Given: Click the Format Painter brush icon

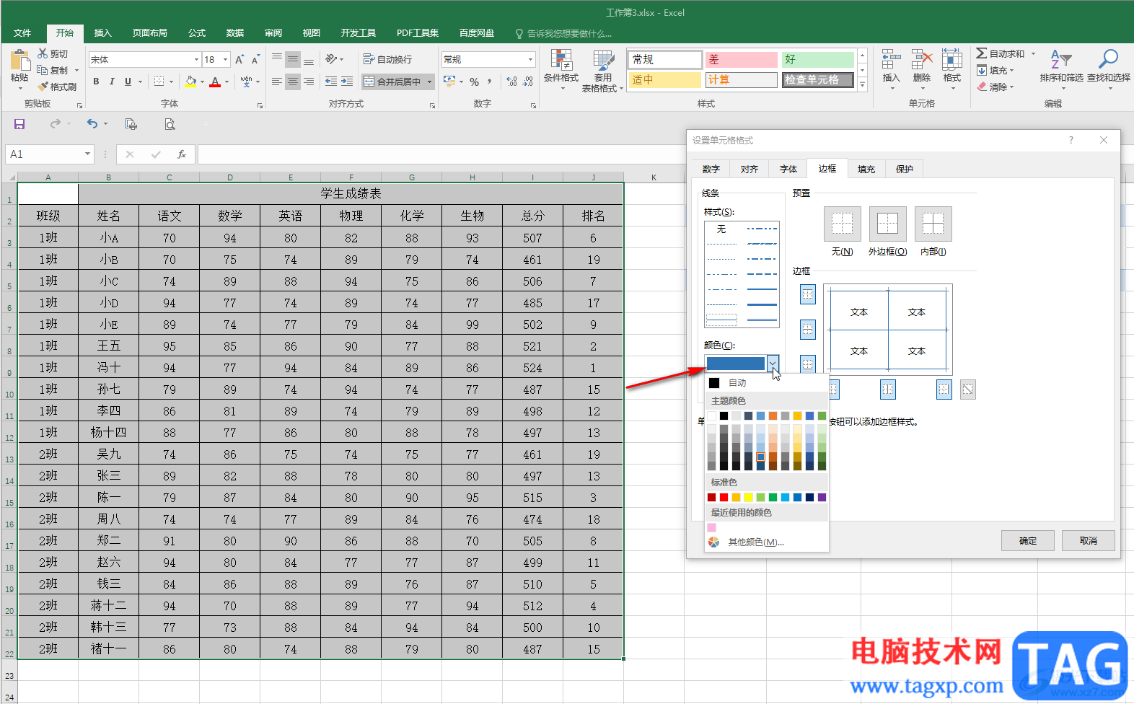Looking at the screenshot, I should pyautogui.click(x=43, y=87).
